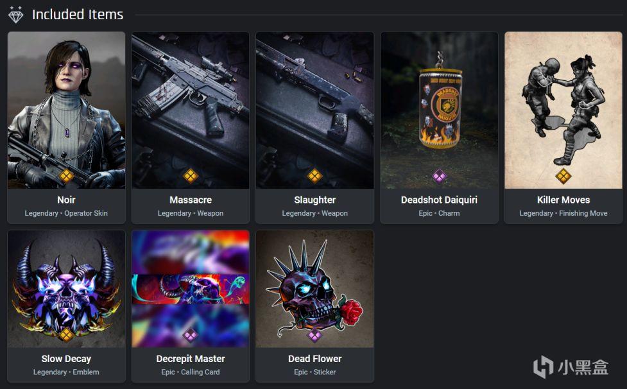Open the Decrepit Master calling card image

(191, 289)
